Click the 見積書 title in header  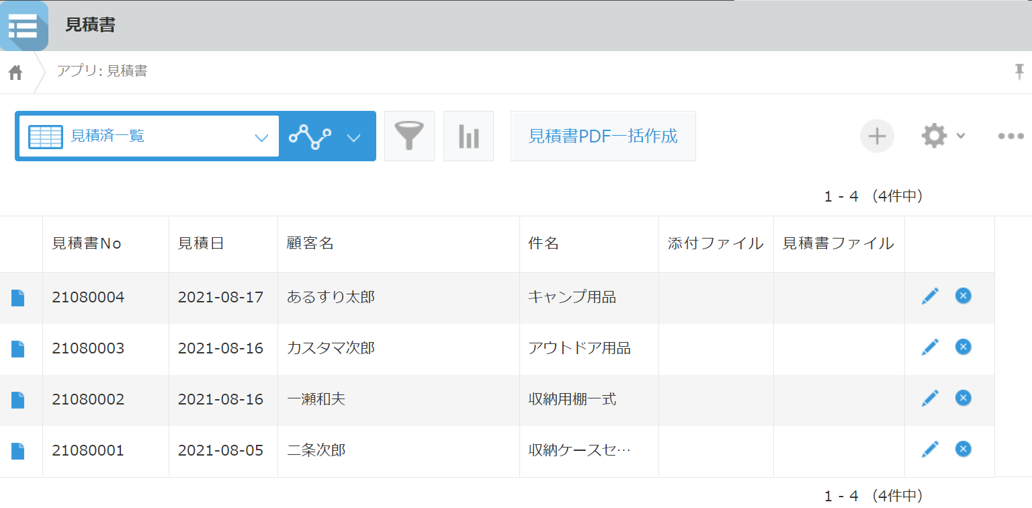click(x=90, y=26)
